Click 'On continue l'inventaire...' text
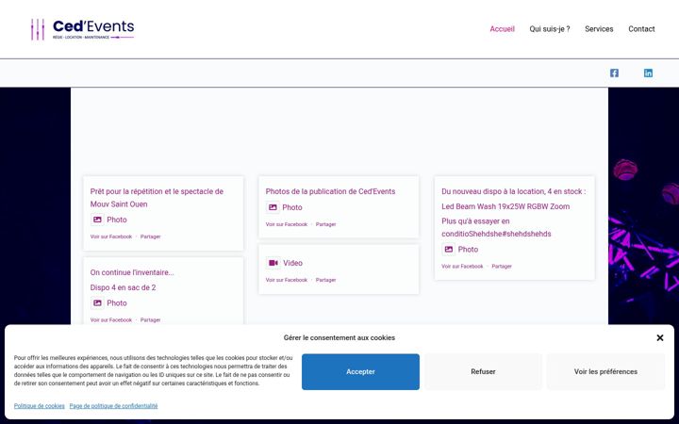Viewport: 679px width, 424px height. point(132,272)
